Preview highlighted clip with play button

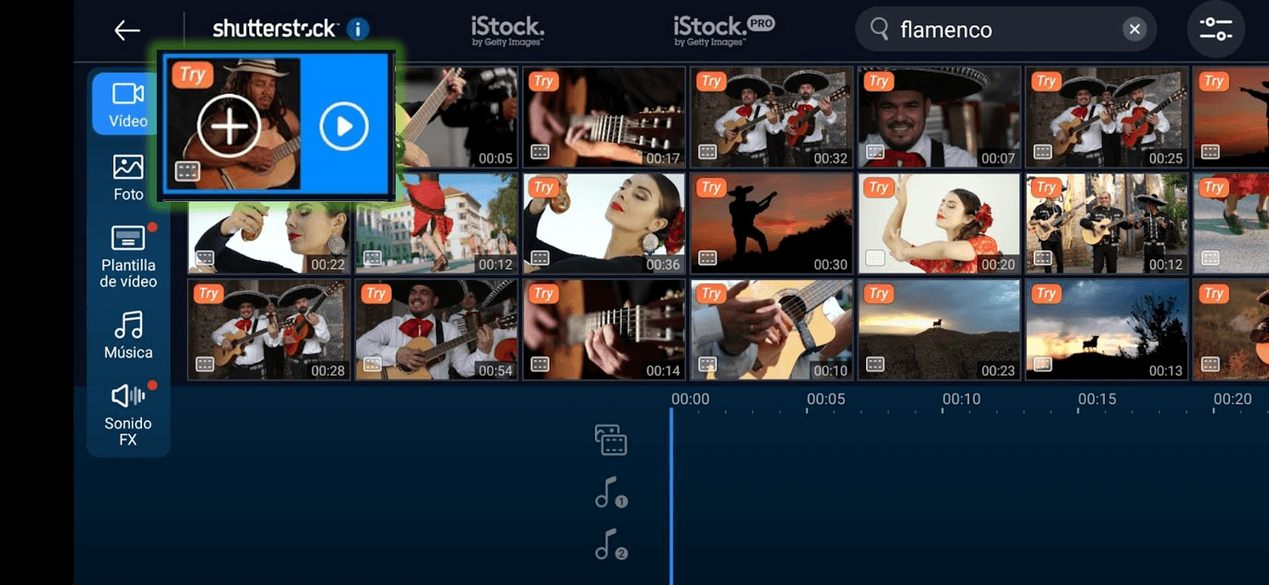click(x=344, y=126)
